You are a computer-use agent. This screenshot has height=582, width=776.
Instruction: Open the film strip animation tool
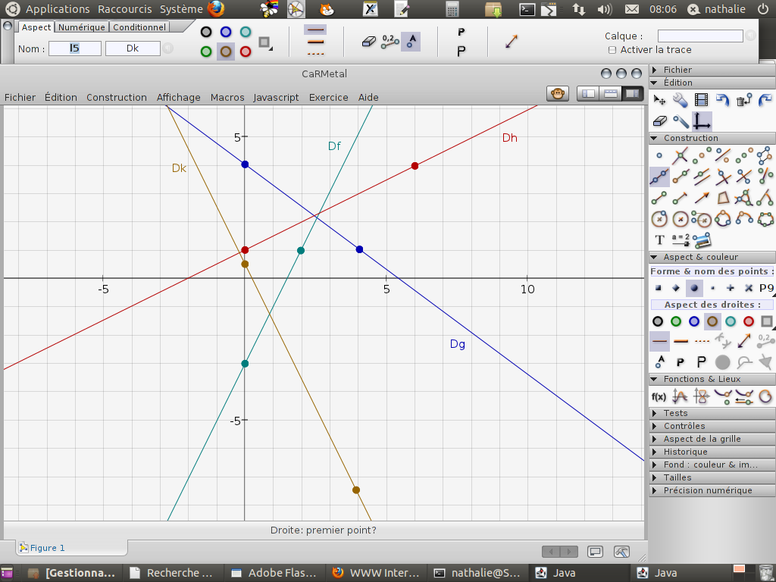701,100
